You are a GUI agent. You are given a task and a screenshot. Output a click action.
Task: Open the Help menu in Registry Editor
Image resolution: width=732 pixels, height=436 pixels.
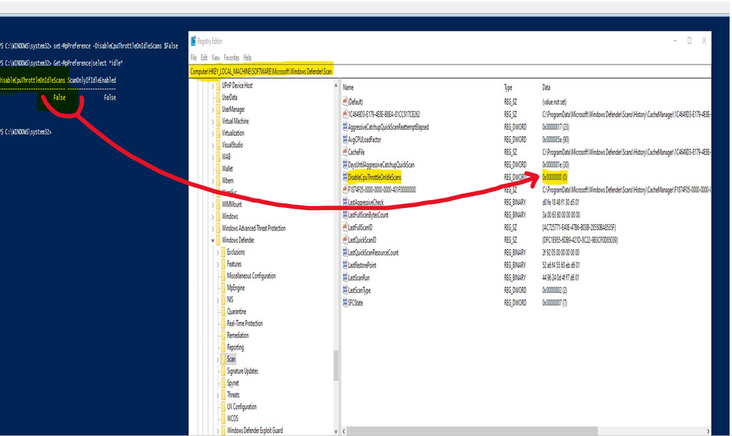point(248,58)
